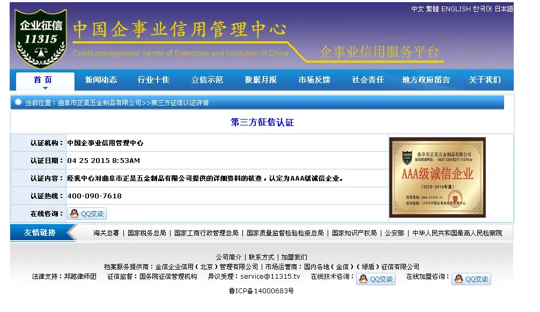Click the 邦越律师团 legal support text

pos(80,277)
